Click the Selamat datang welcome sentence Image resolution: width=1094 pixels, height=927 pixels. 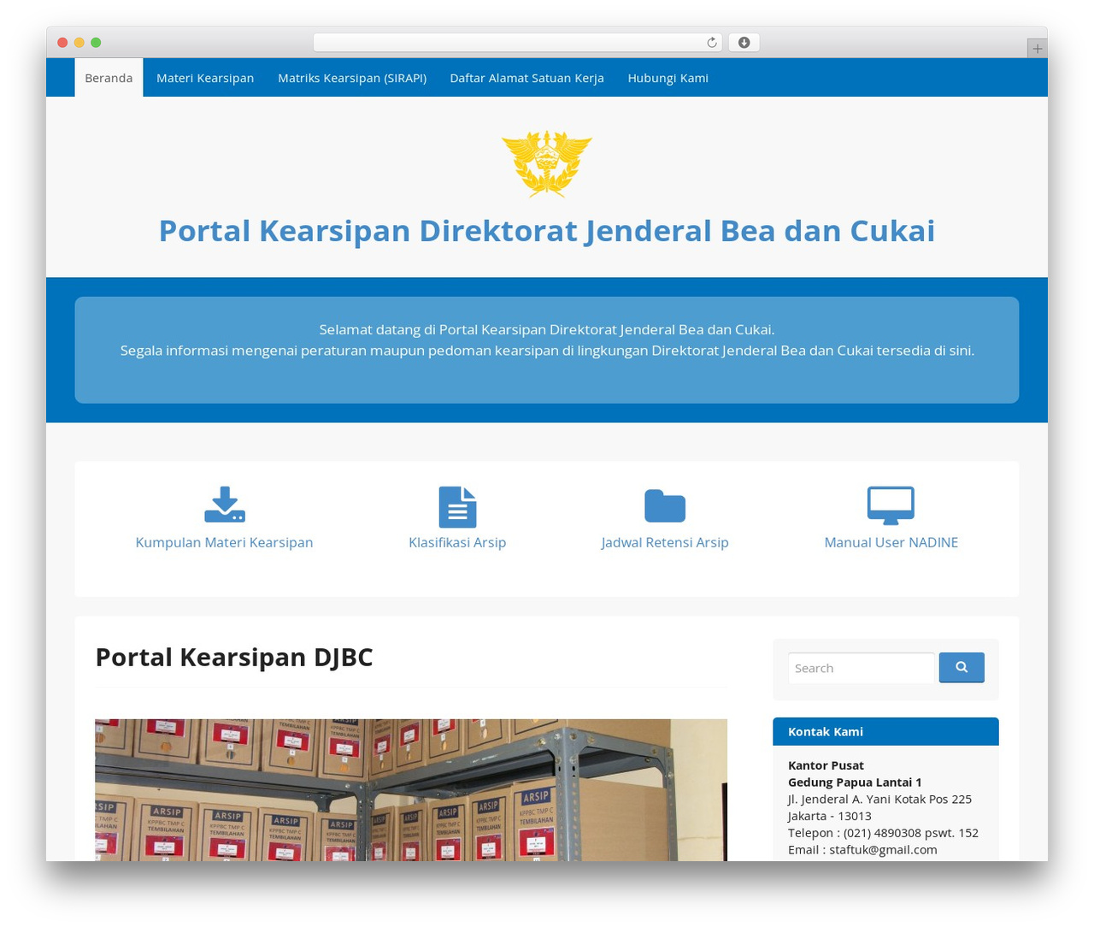tap(547, 329)
